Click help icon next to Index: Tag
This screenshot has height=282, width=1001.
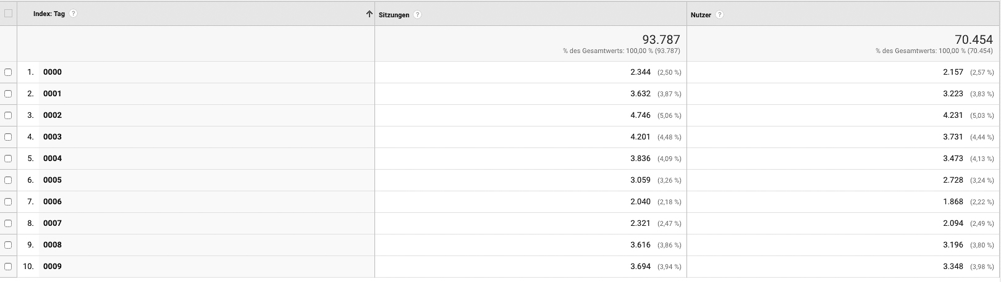(74, 14)
